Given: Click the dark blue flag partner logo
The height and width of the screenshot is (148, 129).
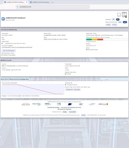Looking at the screenshot, I should tap(70, 104).
